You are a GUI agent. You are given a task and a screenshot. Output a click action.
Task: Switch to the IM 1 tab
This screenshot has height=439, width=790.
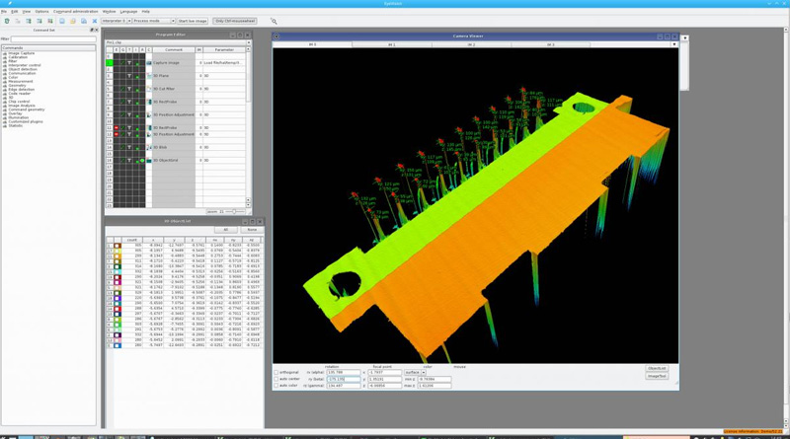coord(392,44)
